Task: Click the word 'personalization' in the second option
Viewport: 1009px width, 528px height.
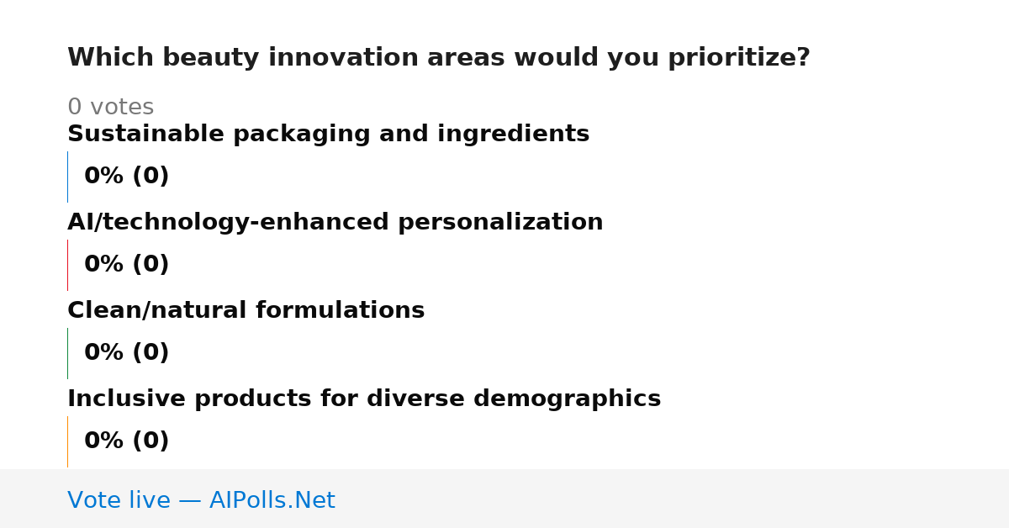Action: click(500, 224)
